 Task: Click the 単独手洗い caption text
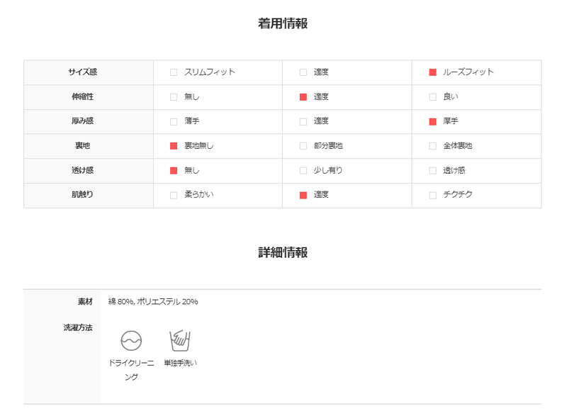181,363
